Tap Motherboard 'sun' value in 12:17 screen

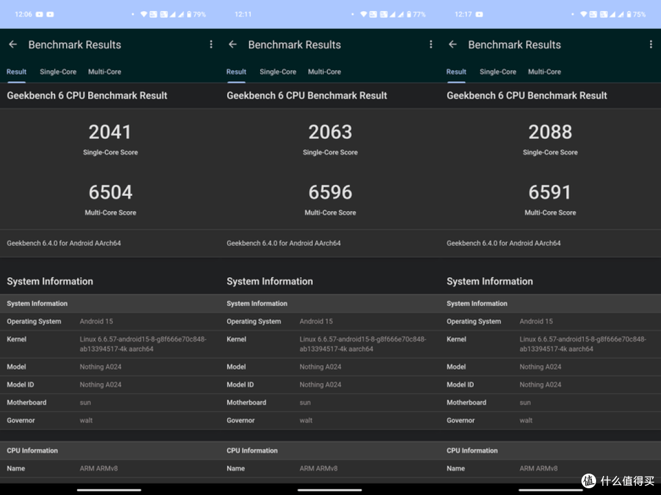point(525,403)
